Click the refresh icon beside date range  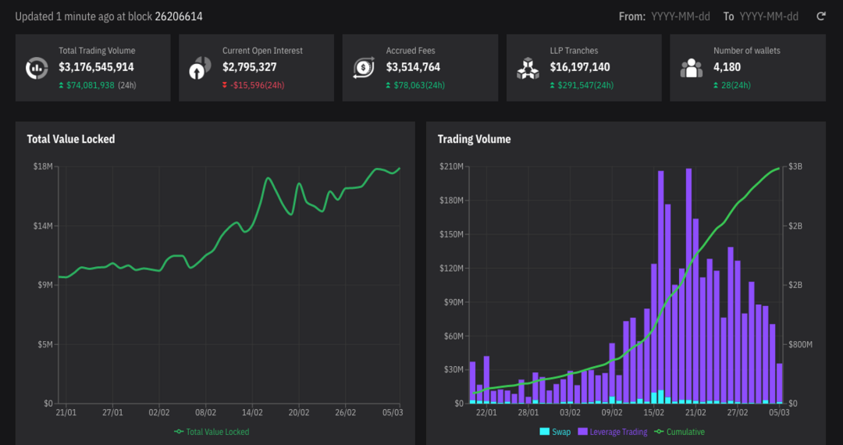pyautogui.click(x=820, y=16)
